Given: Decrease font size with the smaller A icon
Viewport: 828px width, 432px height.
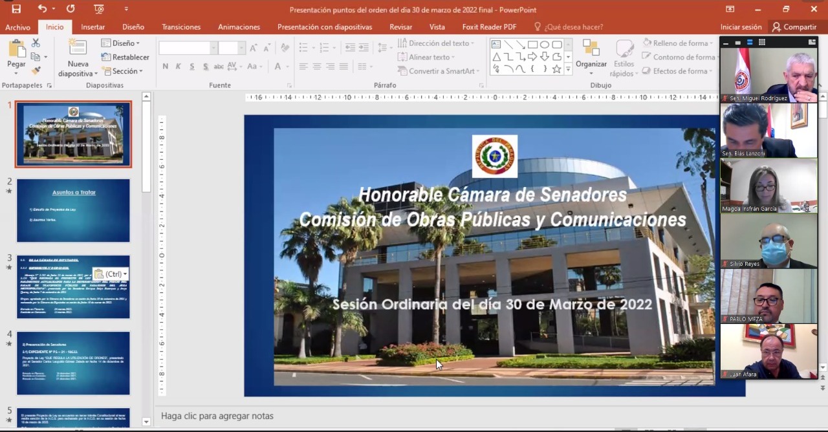Looking at the screenshot, I should point(268,48).
